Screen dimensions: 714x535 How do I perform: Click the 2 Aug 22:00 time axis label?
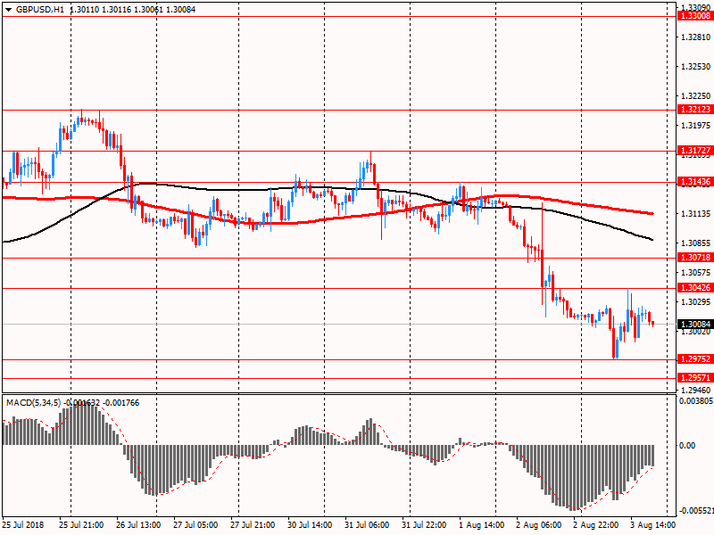pos(595,525)
